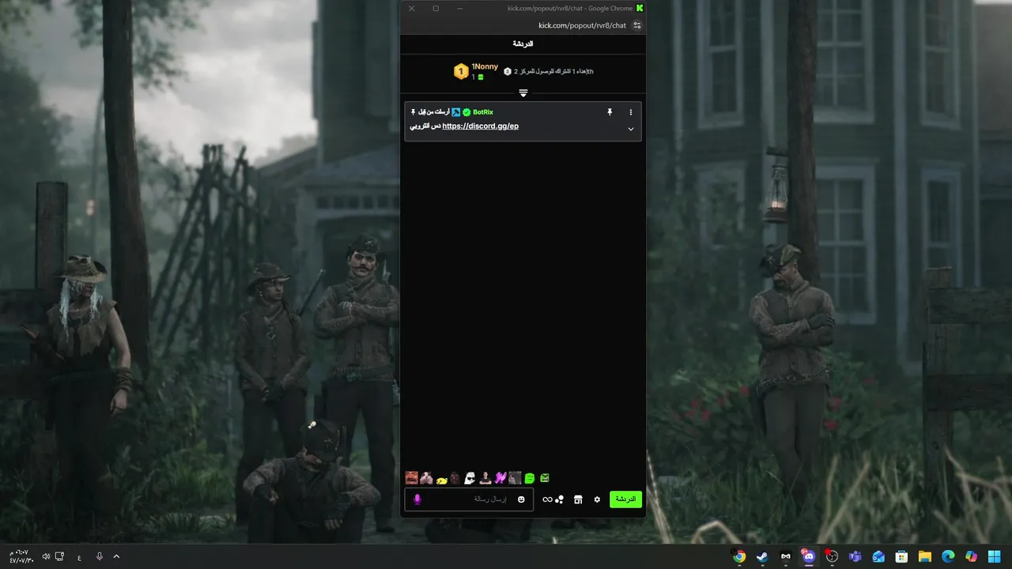Open Discord from the taskbar
This screenshot has width=1012, height=569.
pos(808,556)
